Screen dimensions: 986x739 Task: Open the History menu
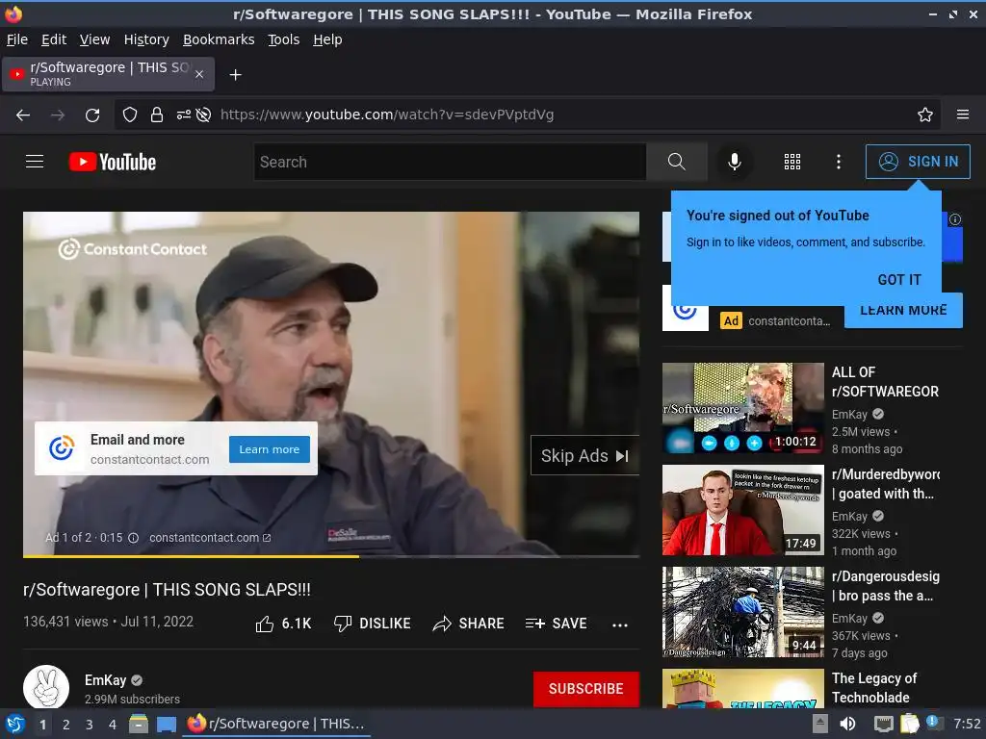click(x=146, y=39)
